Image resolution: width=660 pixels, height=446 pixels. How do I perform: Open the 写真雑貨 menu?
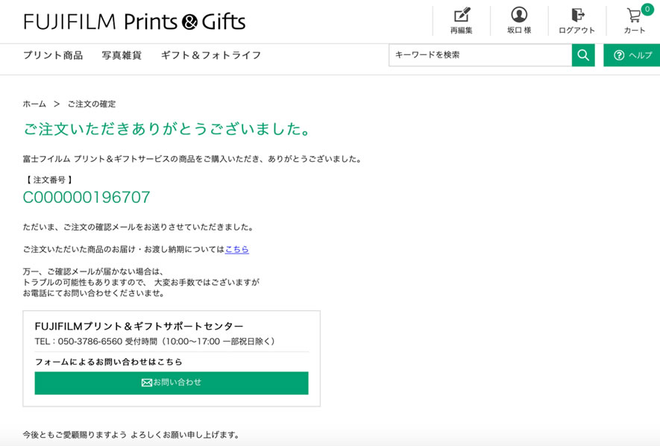click(122, 55)
